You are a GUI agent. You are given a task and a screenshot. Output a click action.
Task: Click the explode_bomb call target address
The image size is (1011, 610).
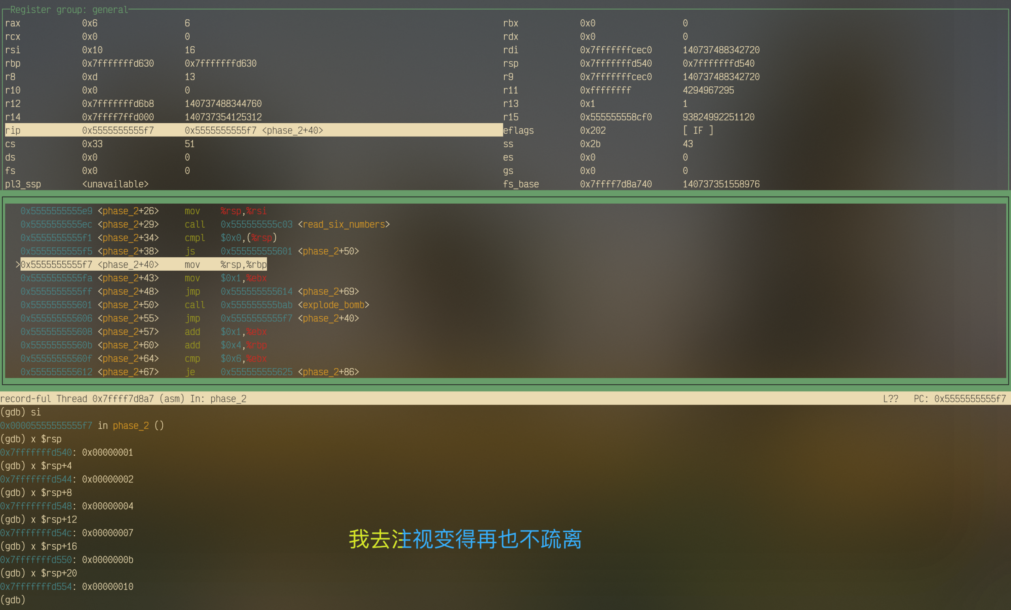tap(256, 305)
